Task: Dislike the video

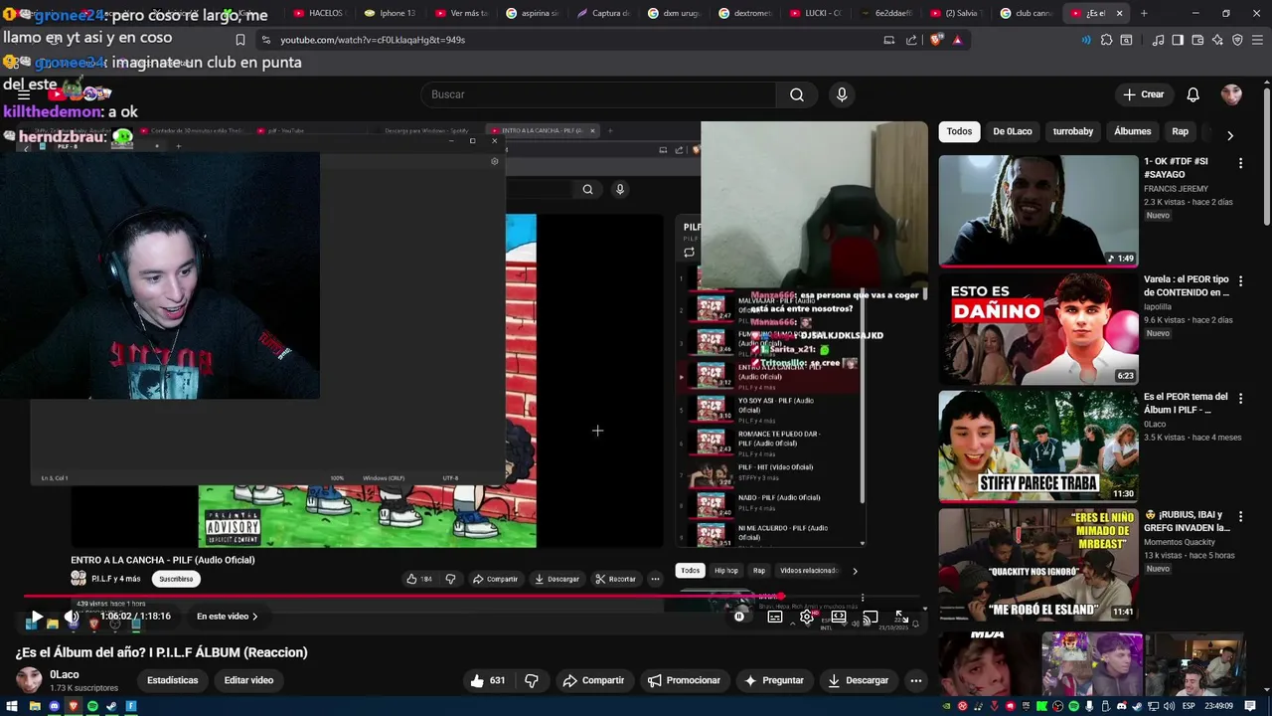Action: 532,680
